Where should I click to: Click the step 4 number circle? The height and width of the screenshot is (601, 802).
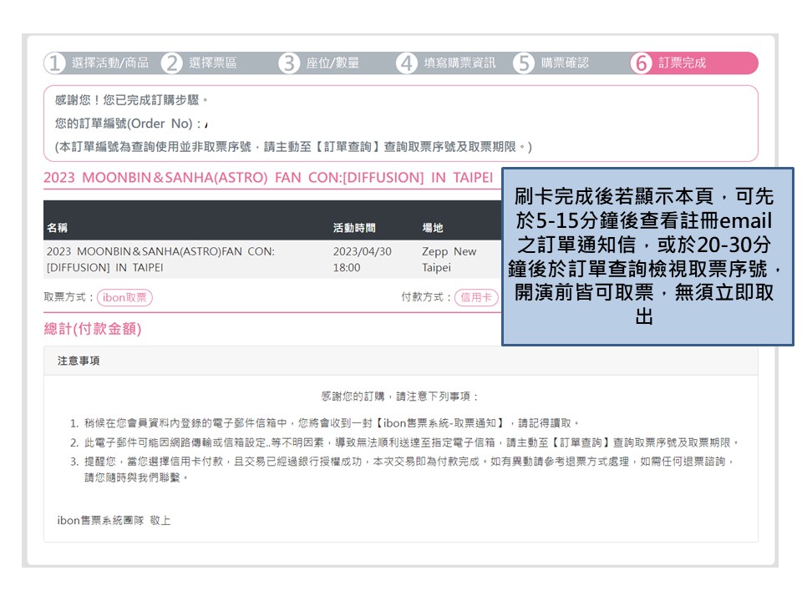(407, 63)
